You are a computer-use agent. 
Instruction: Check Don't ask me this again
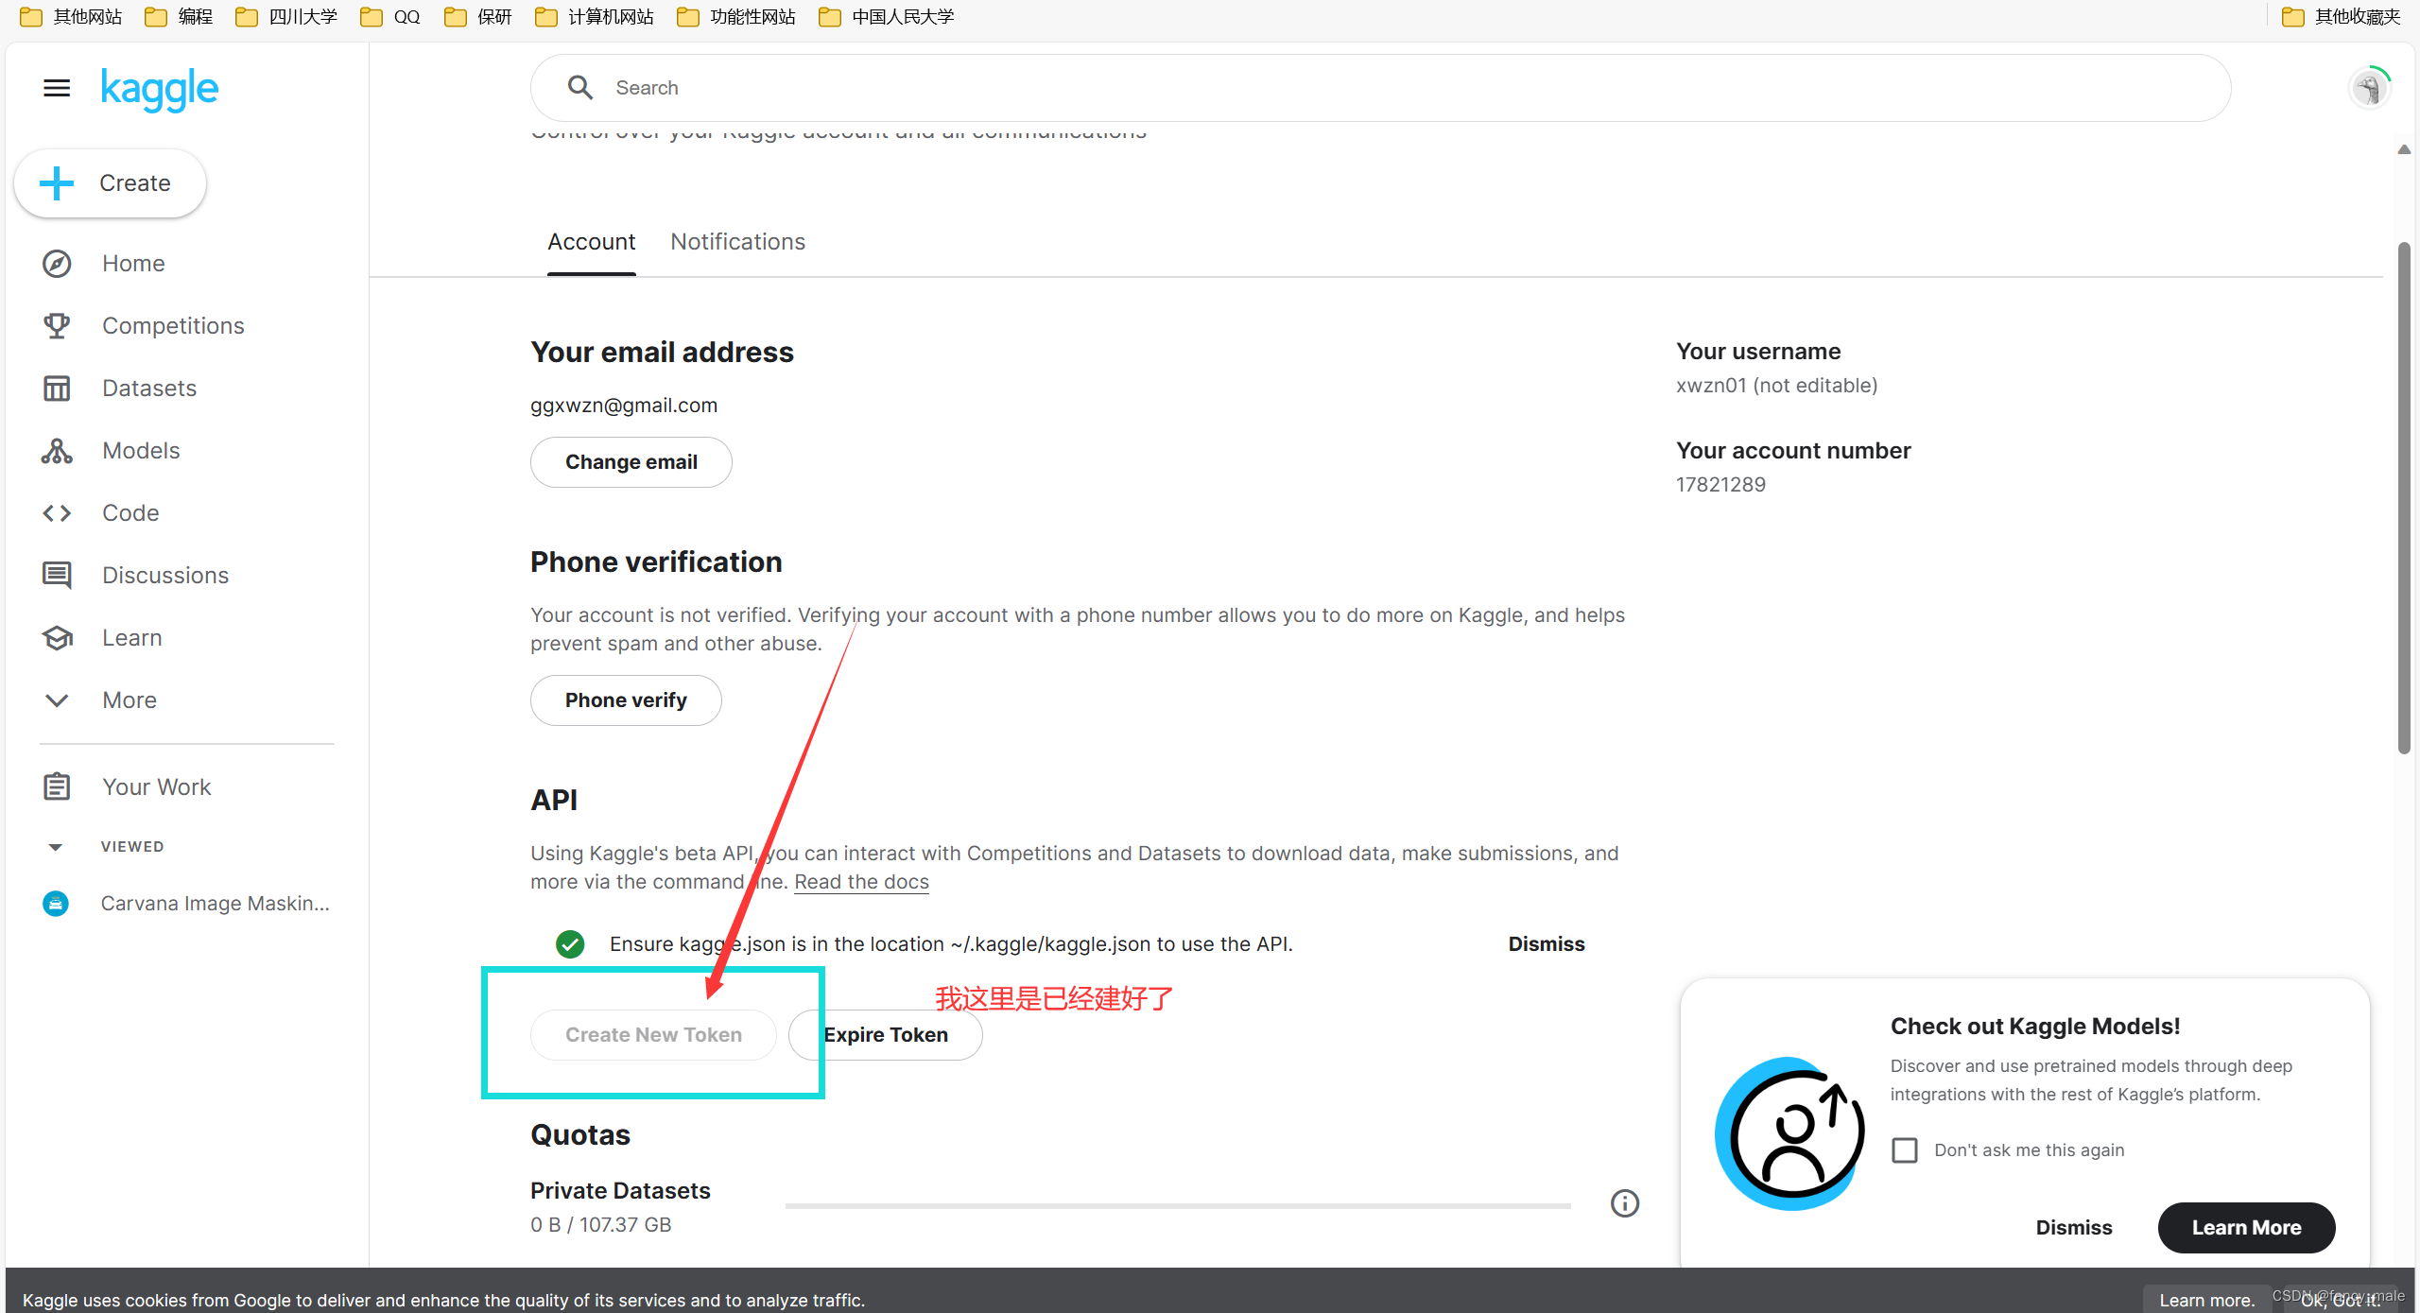pos(1905,1149)
